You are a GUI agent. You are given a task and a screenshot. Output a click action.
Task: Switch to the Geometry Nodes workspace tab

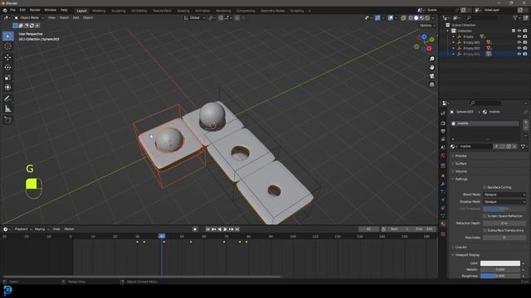coord(273,11)
